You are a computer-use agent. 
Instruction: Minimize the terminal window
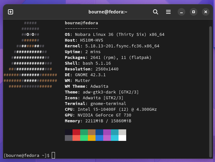tap(181, 12)
